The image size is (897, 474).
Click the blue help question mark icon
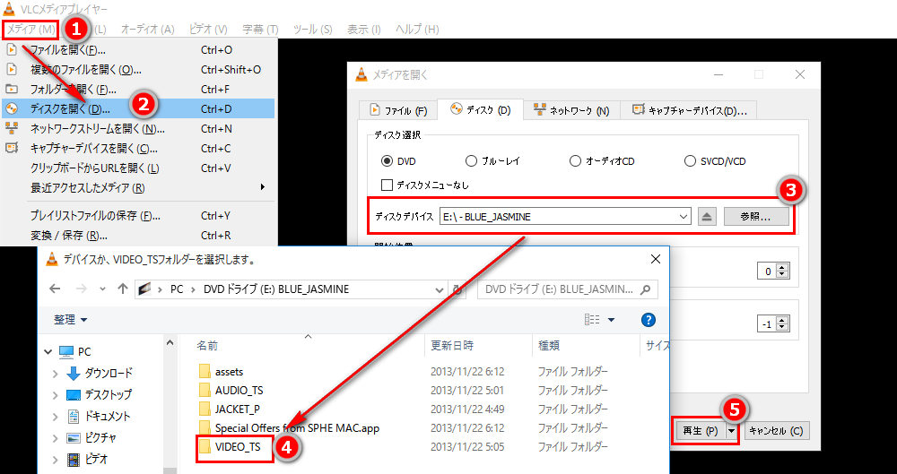649,319
